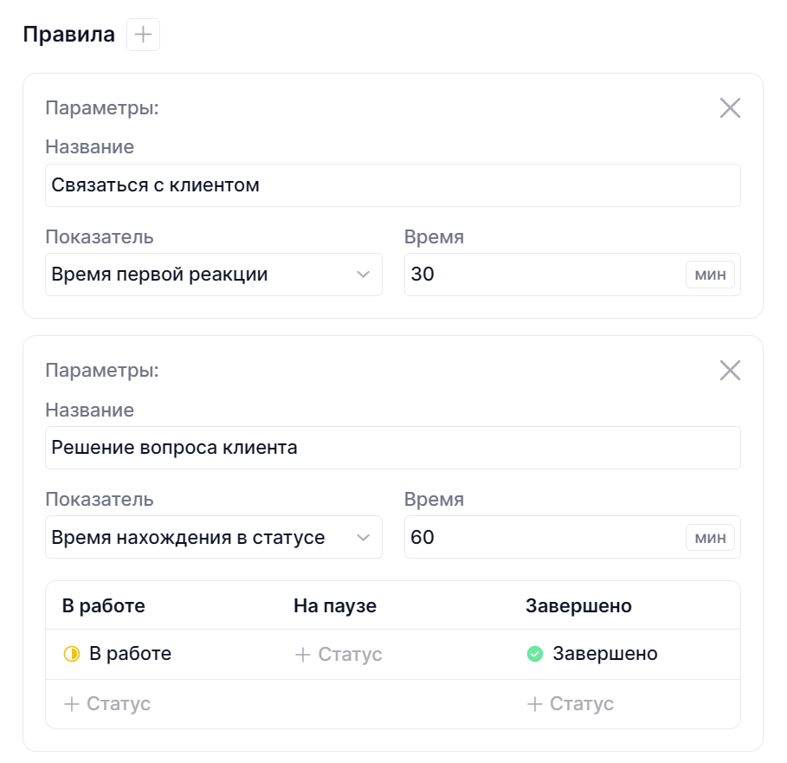The width and height of the screenshot is (787, 763).
Task: Remove the Связаться с клиентом rule
Action: (x=730, y=108)
